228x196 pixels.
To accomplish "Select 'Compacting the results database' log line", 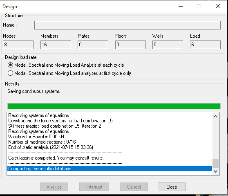I will [x=110, y=169].
